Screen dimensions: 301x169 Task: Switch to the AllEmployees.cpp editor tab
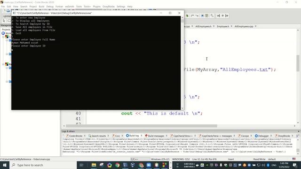[244, 26]
